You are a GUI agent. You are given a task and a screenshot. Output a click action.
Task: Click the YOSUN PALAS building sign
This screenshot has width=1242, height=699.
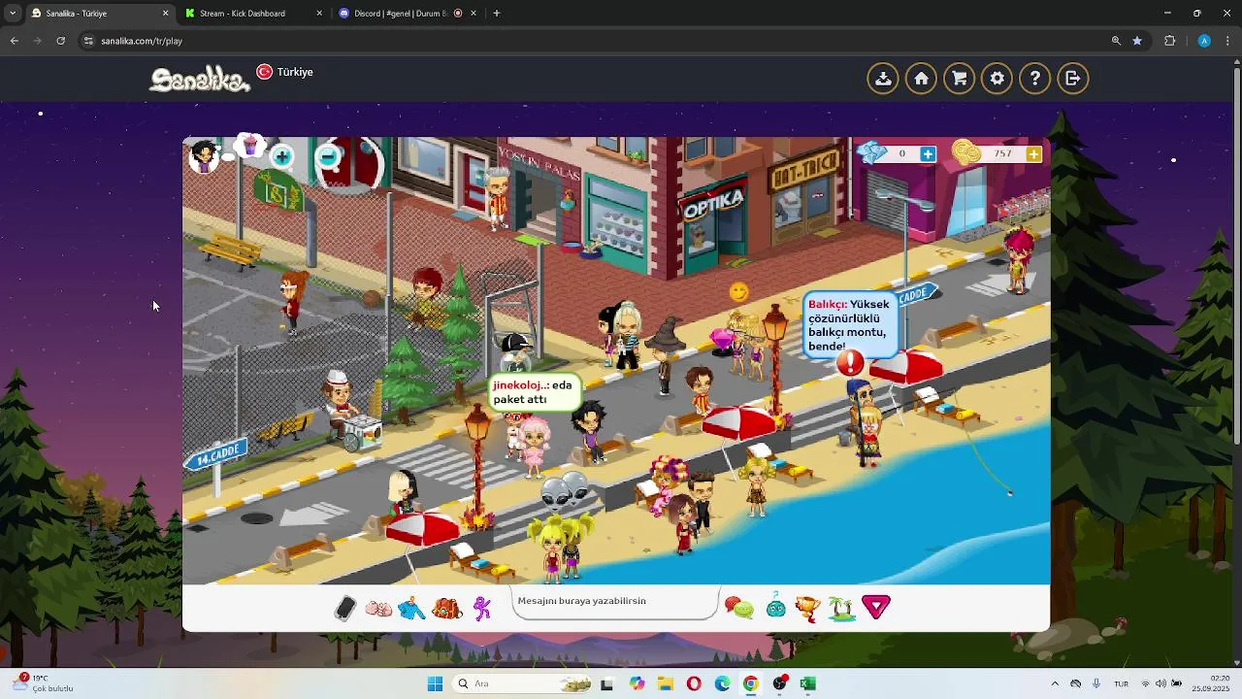(539, 163)
